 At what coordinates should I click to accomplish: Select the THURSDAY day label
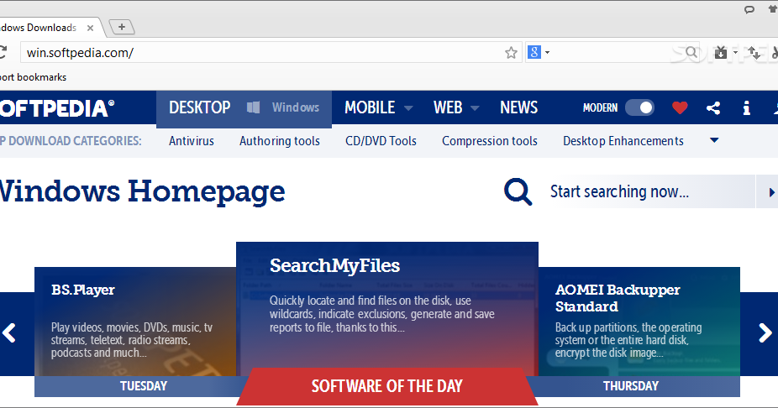pos(631,386)
